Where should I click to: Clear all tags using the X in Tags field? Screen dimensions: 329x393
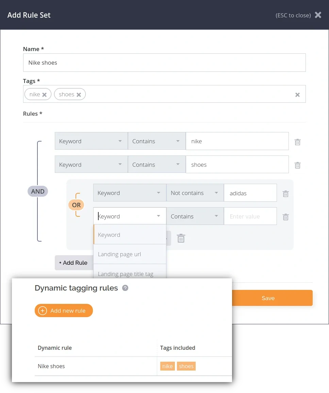pyautogui.click(x=297, y=95)
